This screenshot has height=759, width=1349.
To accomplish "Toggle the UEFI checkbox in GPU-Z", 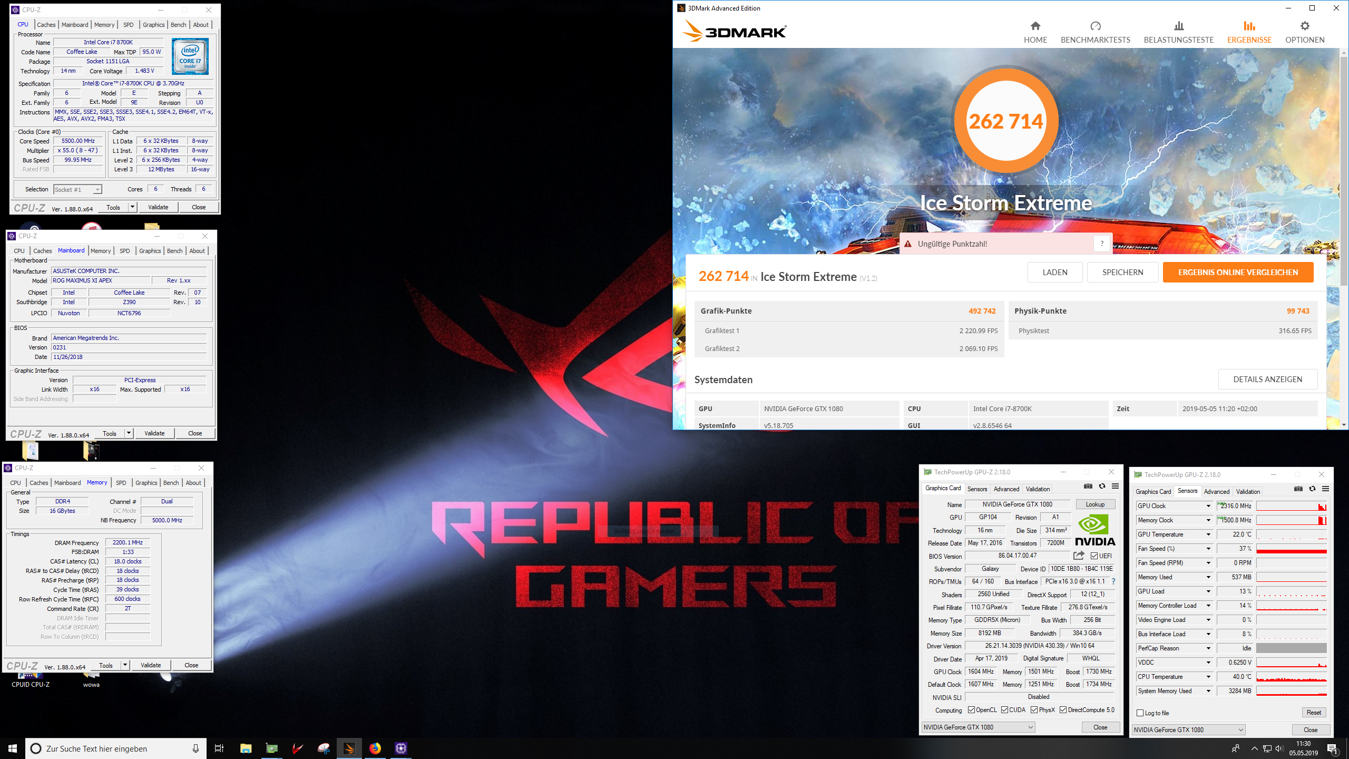I will tap(1094, 556).
